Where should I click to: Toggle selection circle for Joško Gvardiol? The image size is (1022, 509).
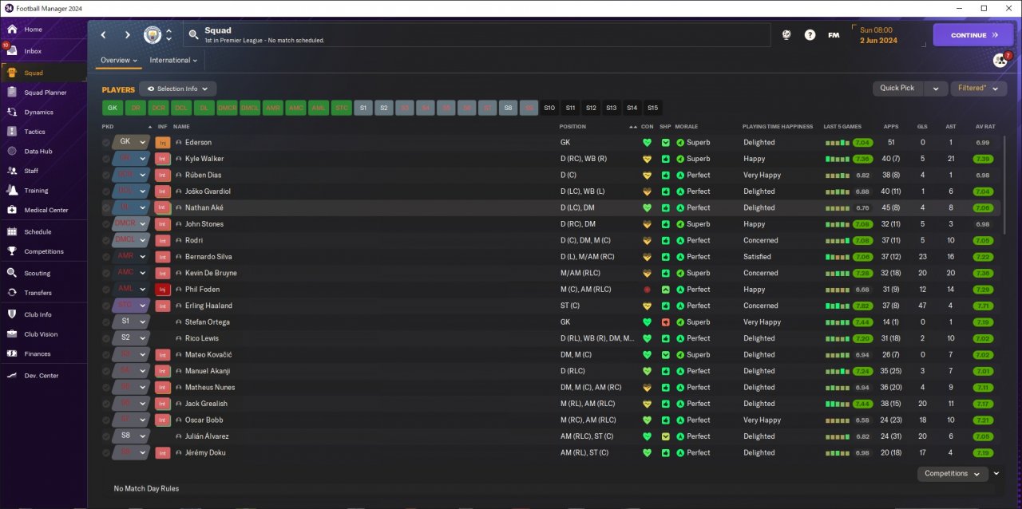106,191
